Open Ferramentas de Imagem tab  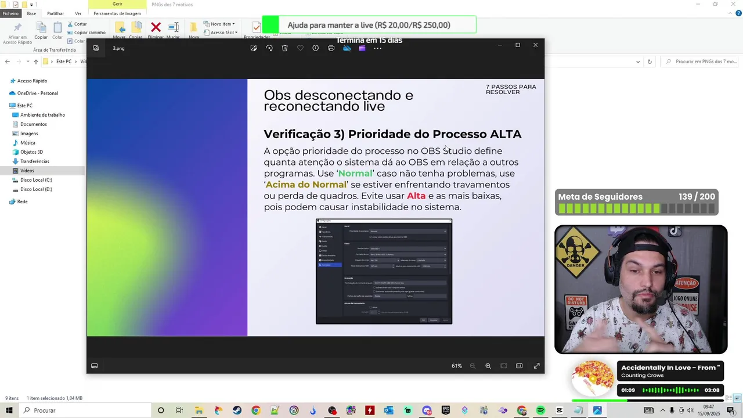pos(117,13)
